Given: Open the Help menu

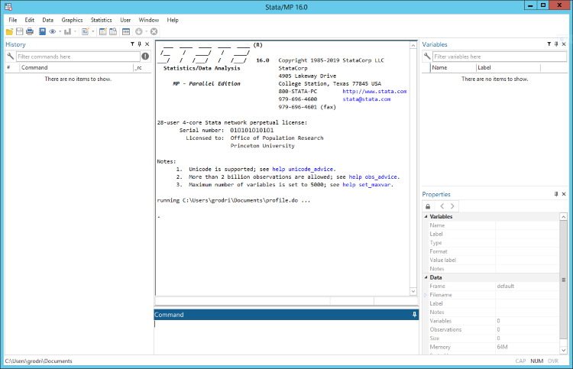Looking at the screenshot, I should coord(173,20).
